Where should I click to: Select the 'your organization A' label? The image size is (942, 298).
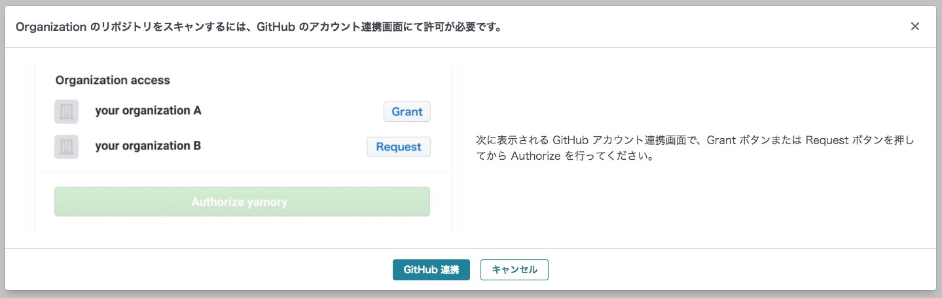[x=148, y=111]
